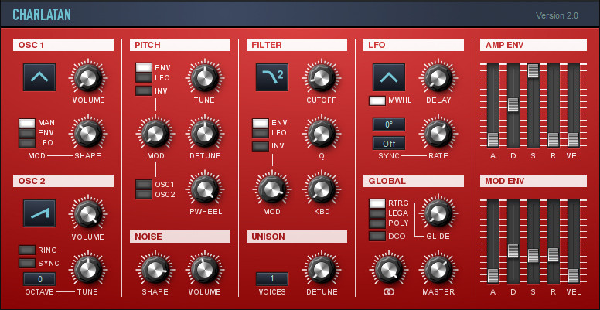Toggle pitch mod OSC1 target
600x310 pixels.
144,185
